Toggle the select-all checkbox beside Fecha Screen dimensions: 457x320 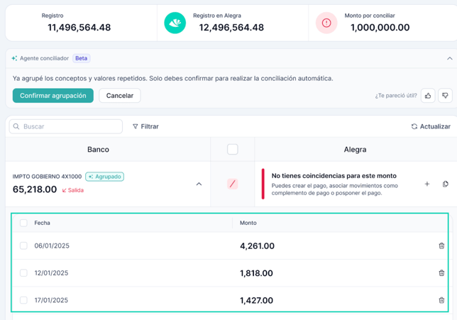pyautogui.click(x=23, y=223)
